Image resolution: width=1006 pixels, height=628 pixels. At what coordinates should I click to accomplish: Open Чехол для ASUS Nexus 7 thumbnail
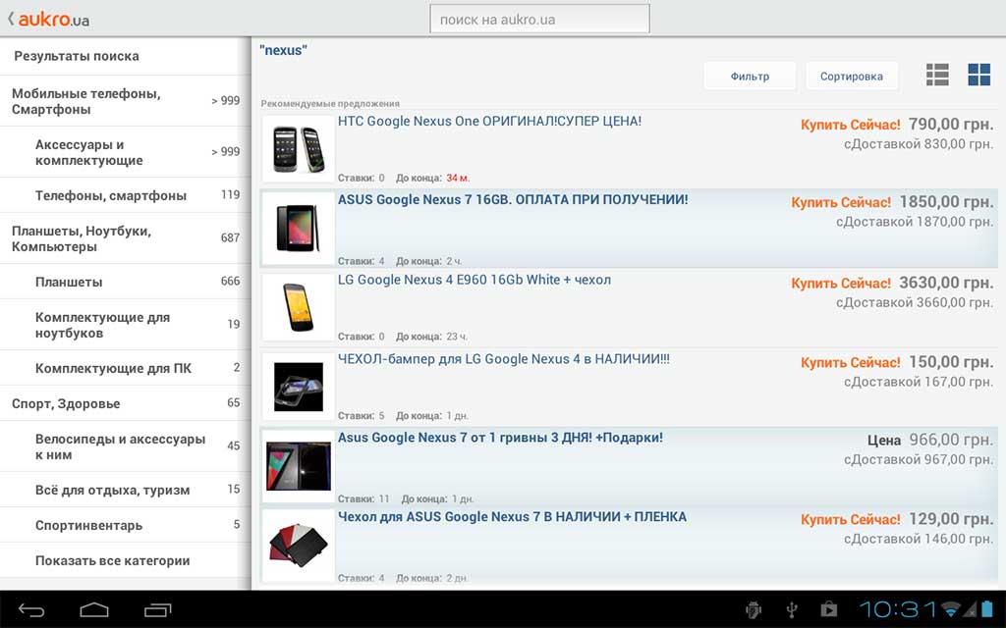pyautogui.click(x=299, y=546)
